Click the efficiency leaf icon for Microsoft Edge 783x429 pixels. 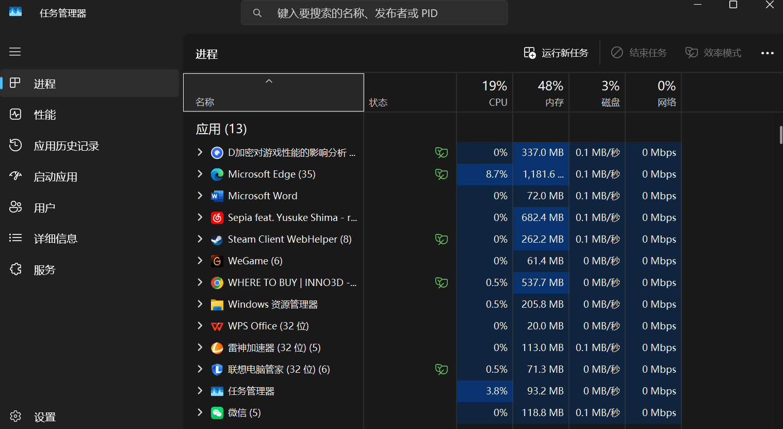442,174
